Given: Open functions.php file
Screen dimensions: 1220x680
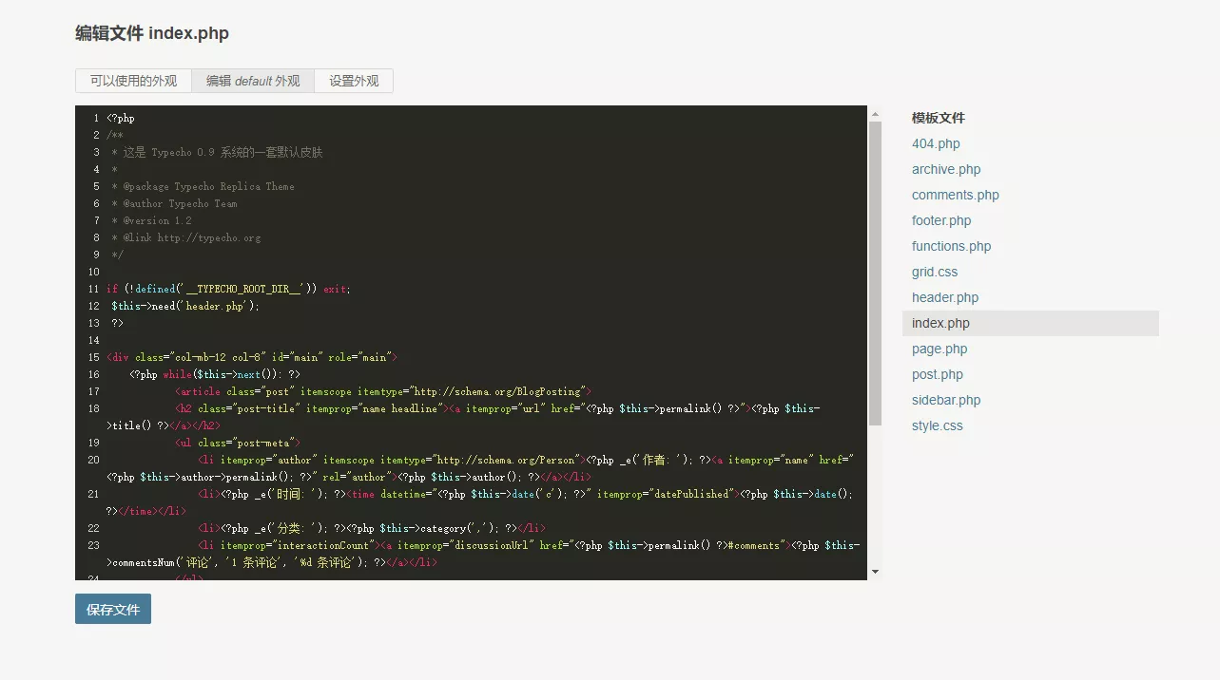Looking at the screenshot, I should tap(951, 247).
